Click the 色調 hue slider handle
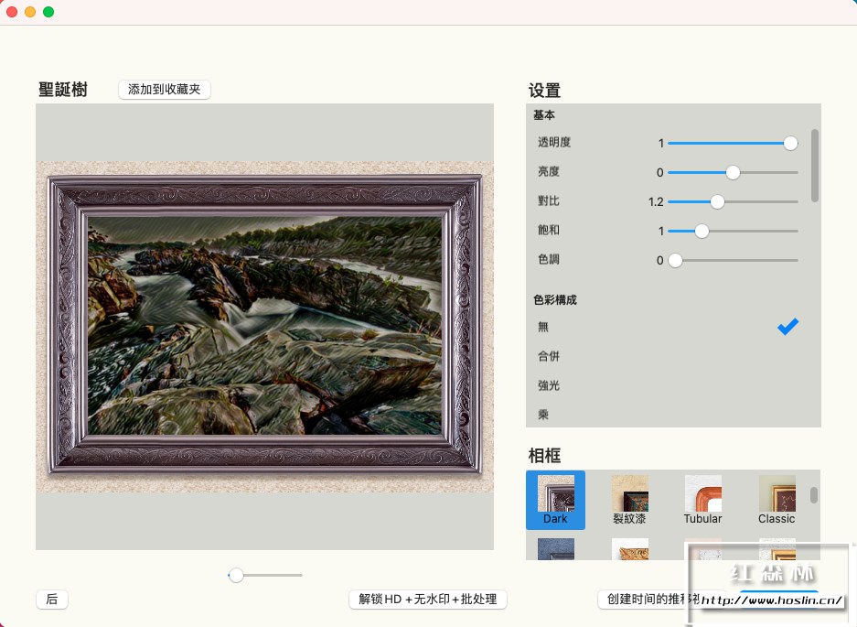The image size is (857, 627). pos(676,261)
